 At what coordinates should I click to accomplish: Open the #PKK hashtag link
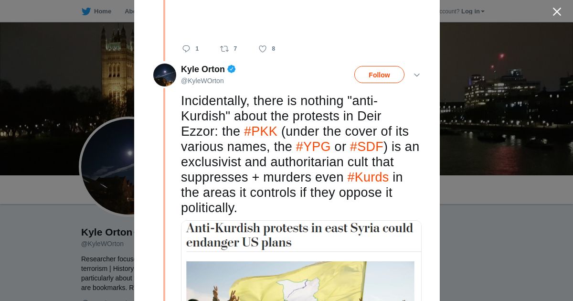261,131
